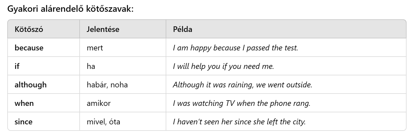Click the sentence 'I haven't seen her since she left the city.'
This screenshot has height=135, width=413.
coord(239,122)
